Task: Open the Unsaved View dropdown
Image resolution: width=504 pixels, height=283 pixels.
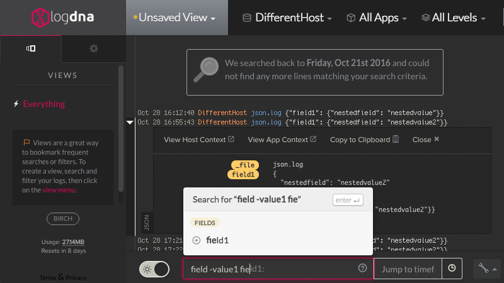Action: (175, 18)
